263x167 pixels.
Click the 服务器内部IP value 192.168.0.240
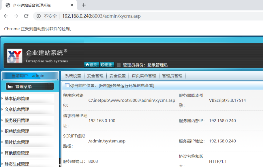[x=222, y=121]
